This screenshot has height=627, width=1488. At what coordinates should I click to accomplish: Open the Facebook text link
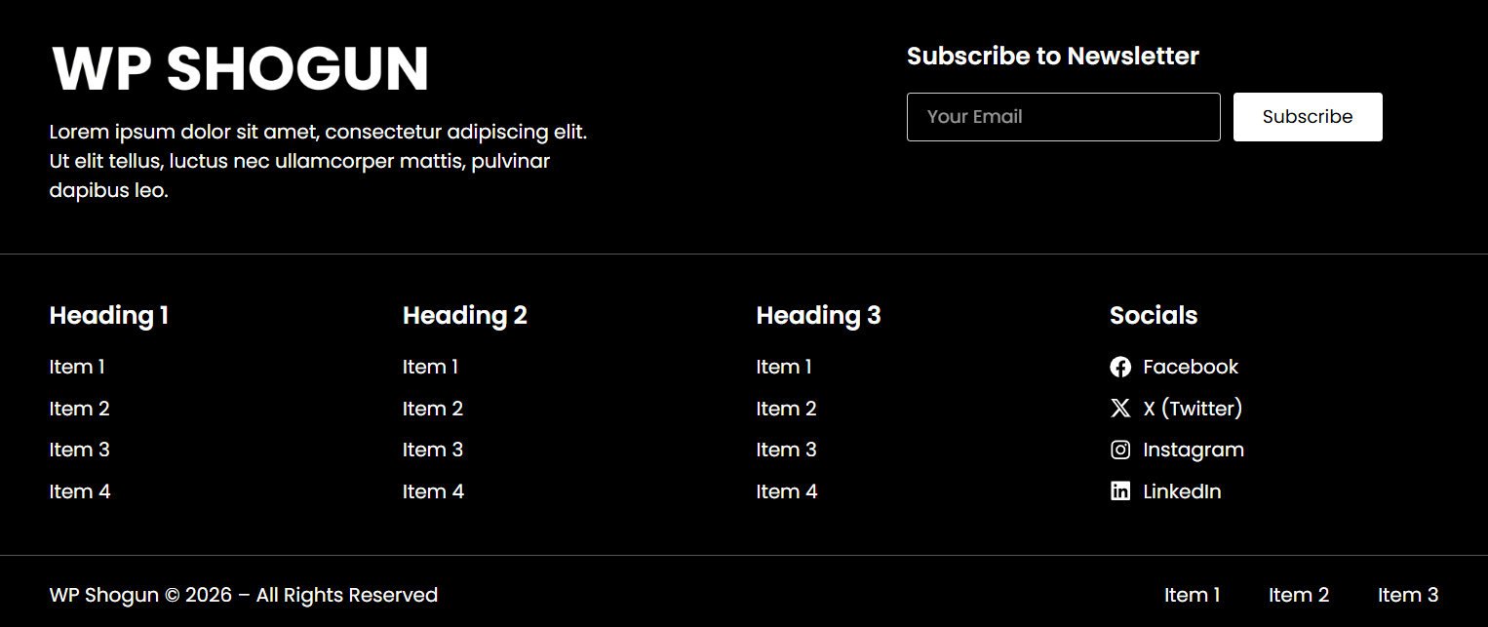click(x=1191, y=367)
